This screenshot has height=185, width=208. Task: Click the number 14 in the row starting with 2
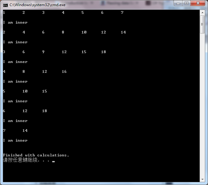click(123, 32)
